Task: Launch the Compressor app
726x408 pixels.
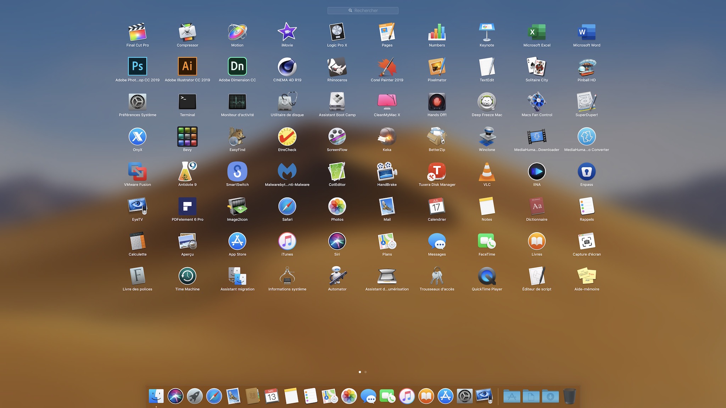Action: (188, 32)
